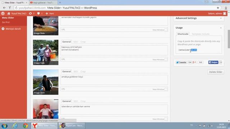Edit caption 'annemden muhteşem künefe yapımı'

tap(114, 21)
